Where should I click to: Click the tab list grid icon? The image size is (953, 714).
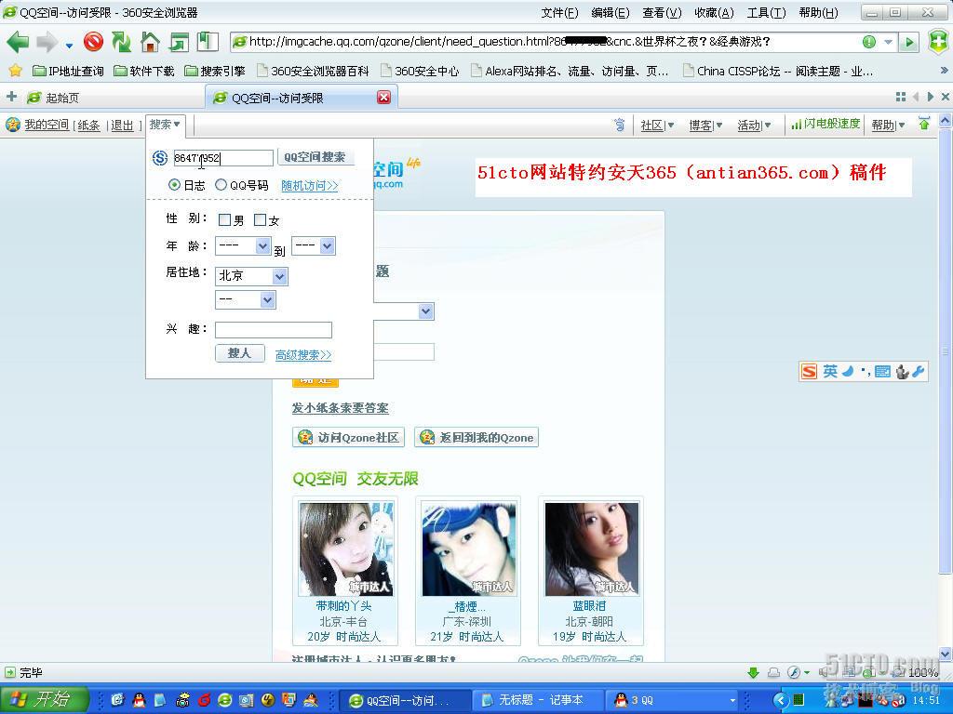point(901,97)
